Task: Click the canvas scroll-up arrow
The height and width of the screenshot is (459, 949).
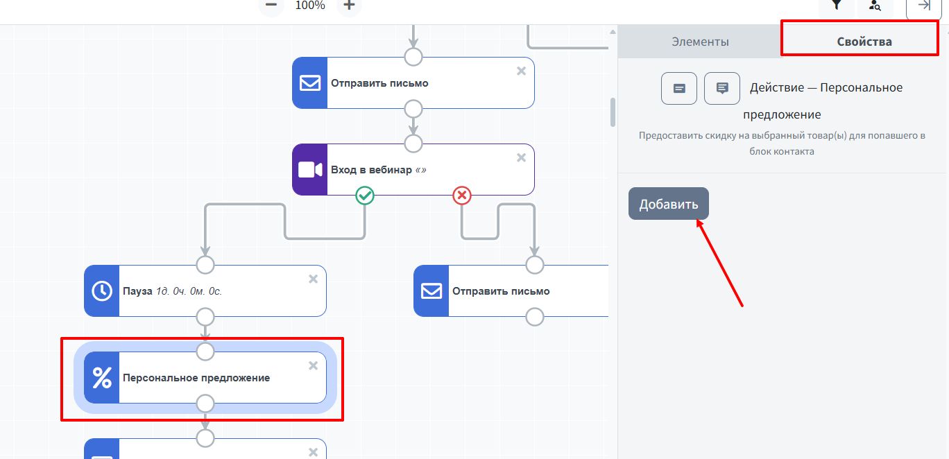Action: [x=613, y=31]
